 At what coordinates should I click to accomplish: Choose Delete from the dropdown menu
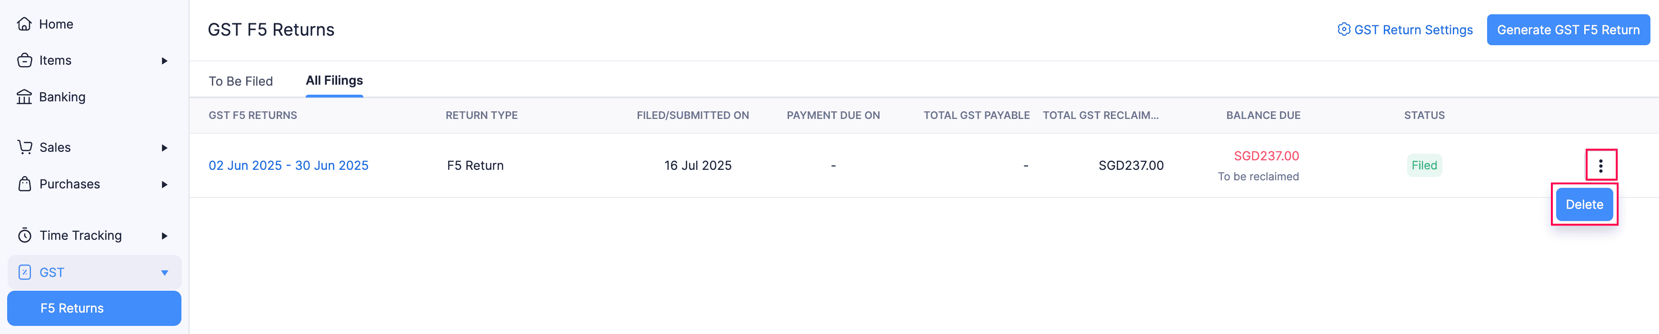1584,205
